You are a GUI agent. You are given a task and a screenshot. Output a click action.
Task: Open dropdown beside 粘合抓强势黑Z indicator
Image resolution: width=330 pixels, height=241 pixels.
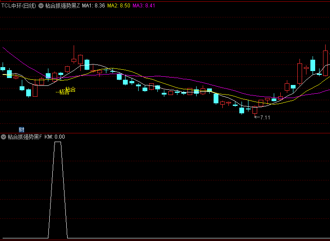point(41,6)
